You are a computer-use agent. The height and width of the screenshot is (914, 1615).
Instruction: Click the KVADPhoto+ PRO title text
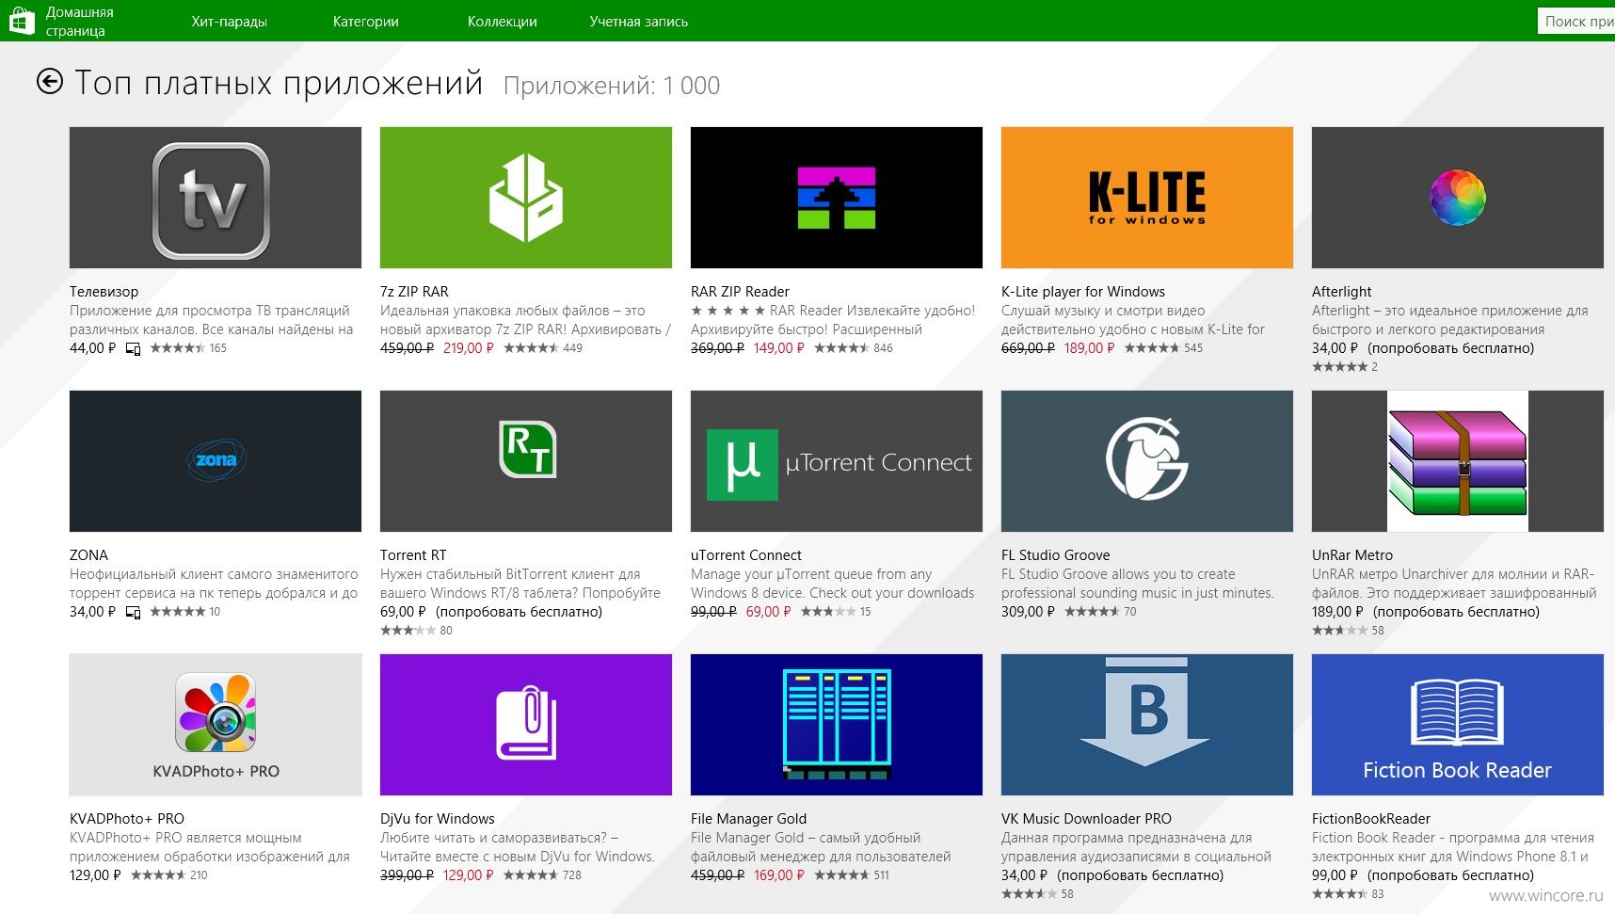pyautogui.click(x=127, y=819)
